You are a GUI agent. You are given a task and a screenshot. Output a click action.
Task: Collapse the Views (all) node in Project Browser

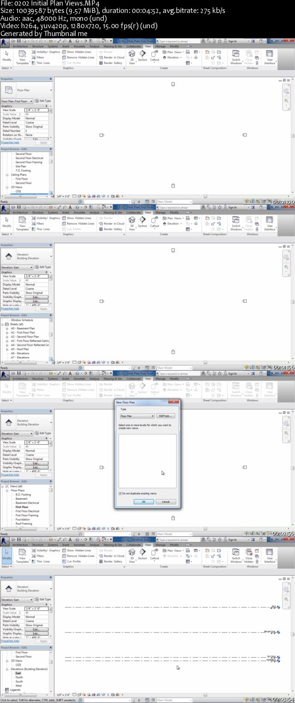[3, 486]
